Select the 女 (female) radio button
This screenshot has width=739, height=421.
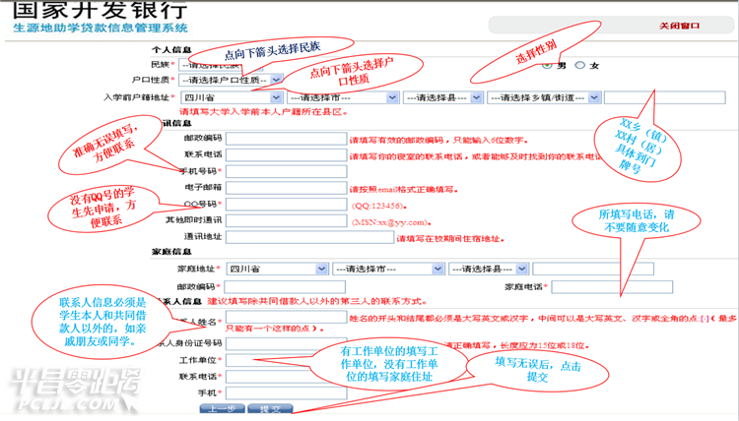pos(580,66)
